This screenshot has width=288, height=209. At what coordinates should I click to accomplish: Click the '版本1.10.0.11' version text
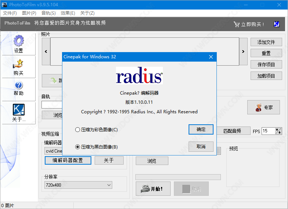139,102
